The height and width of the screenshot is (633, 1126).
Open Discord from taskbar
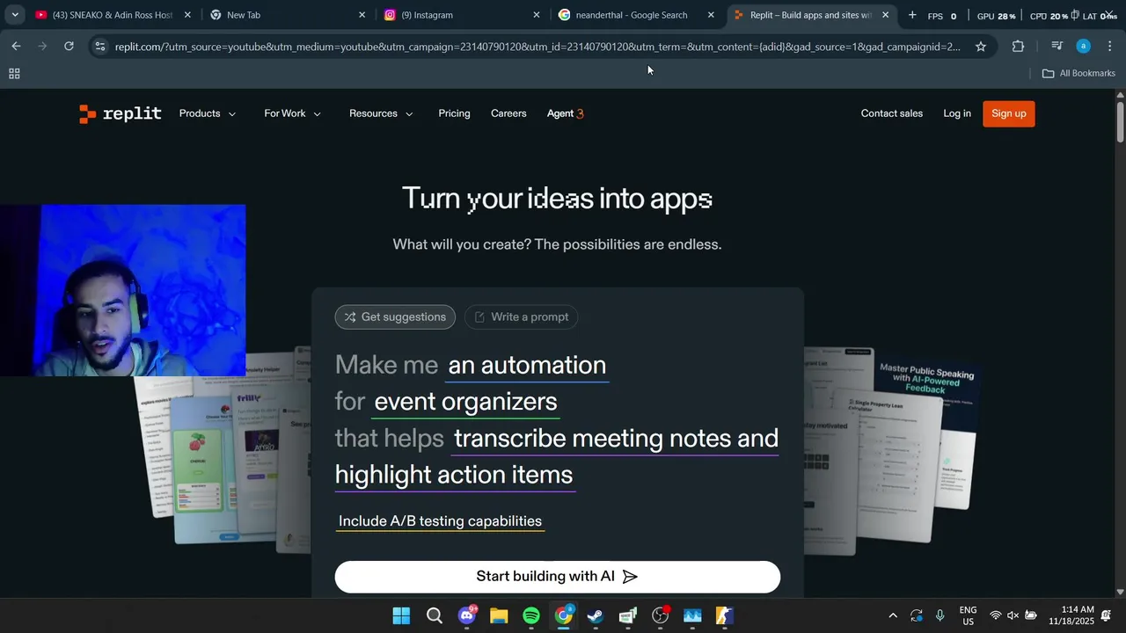pyautogui.click(x=467, y=615)
